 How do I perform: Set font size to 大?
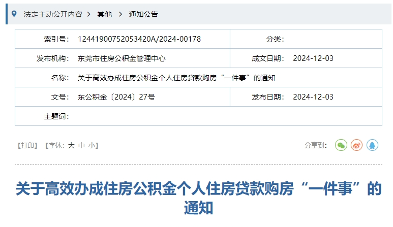(71, 145)
